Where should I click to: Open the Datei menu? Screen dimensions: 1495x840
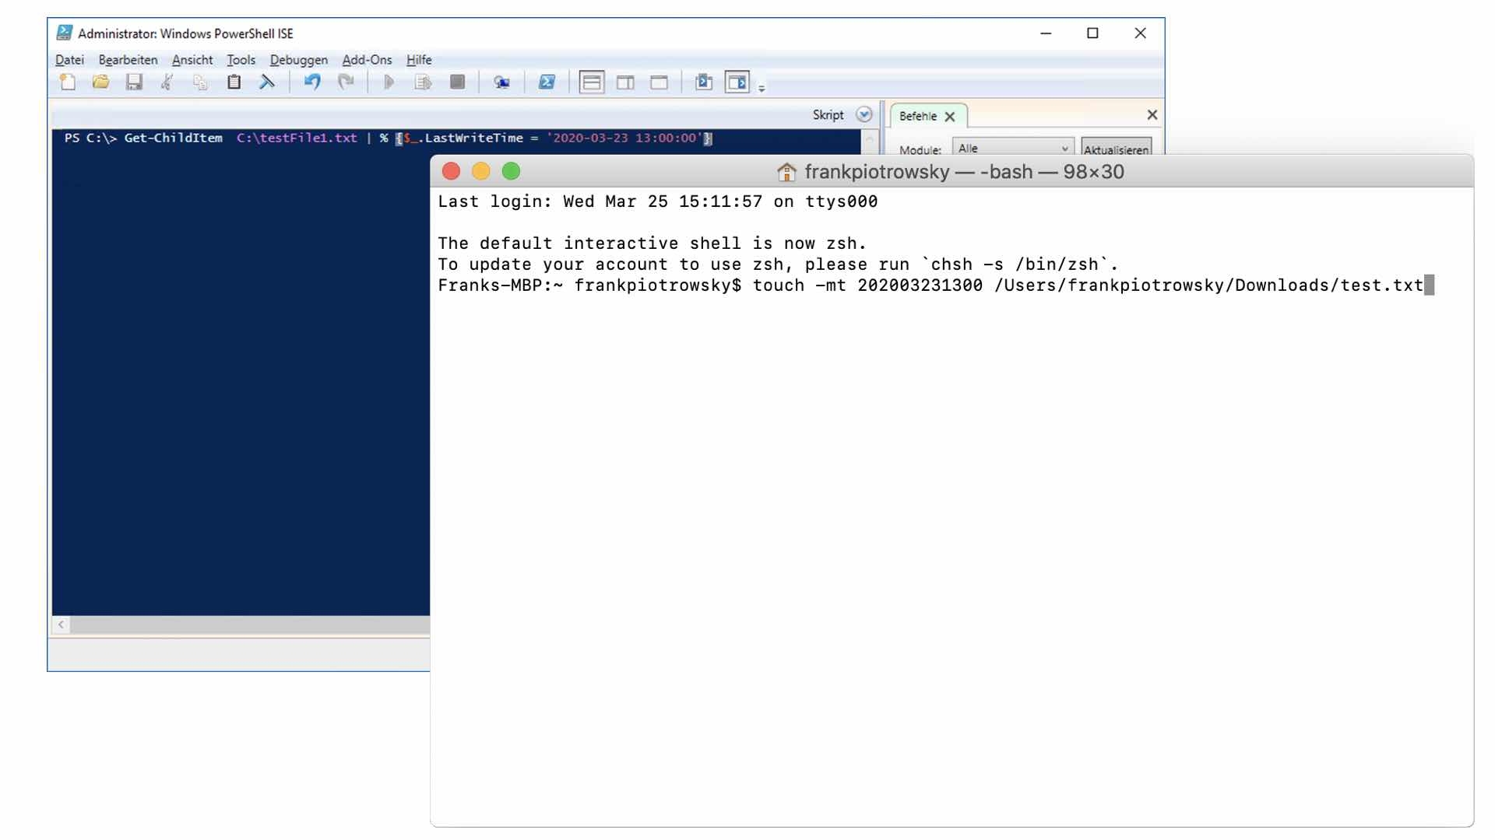click(x=69, y=60)
